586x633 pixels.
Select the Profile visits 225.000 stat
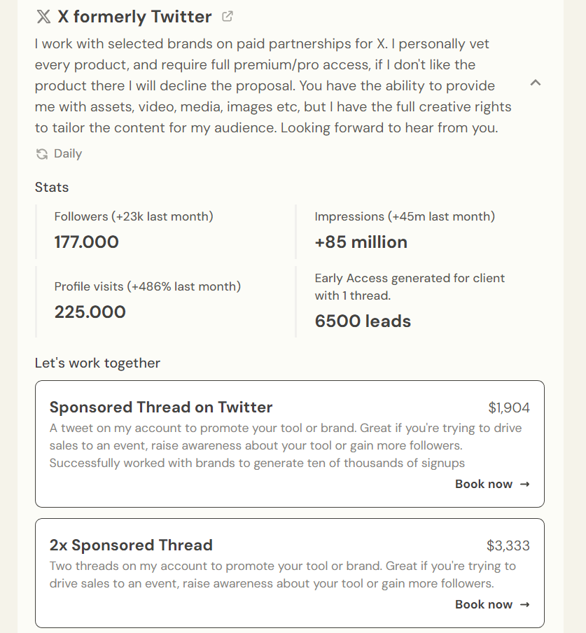(x=90, y=312)
